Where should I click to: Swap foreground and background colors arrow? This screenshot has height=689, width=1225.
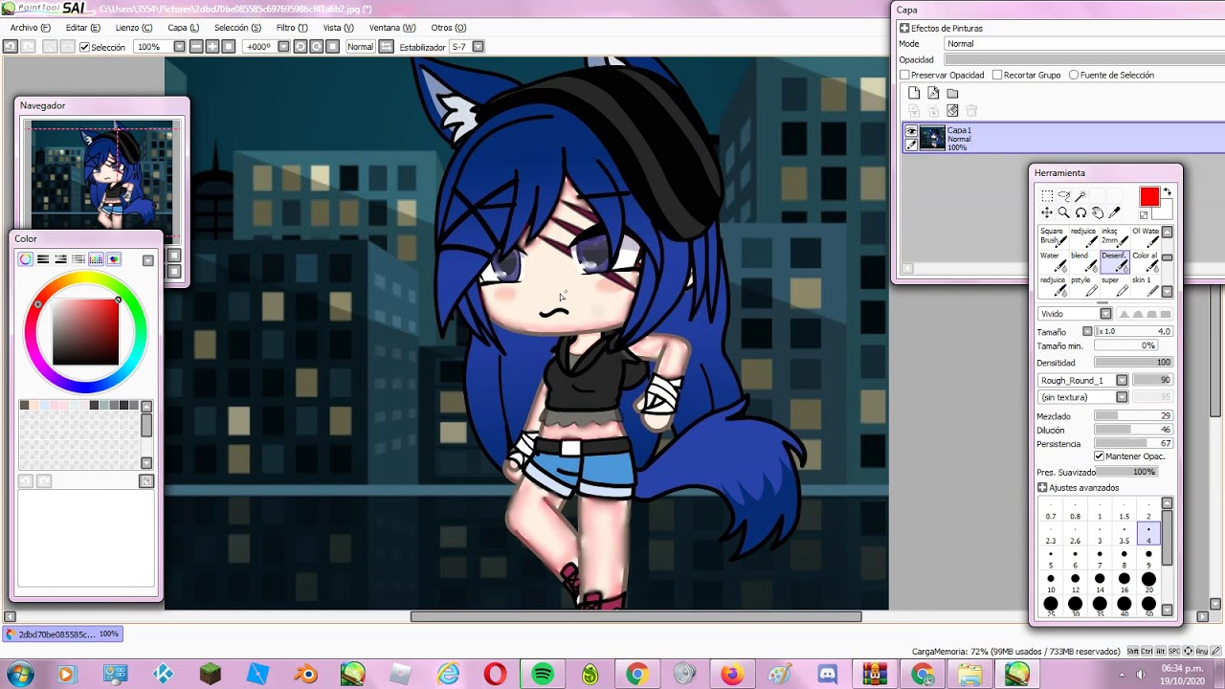1167,192
